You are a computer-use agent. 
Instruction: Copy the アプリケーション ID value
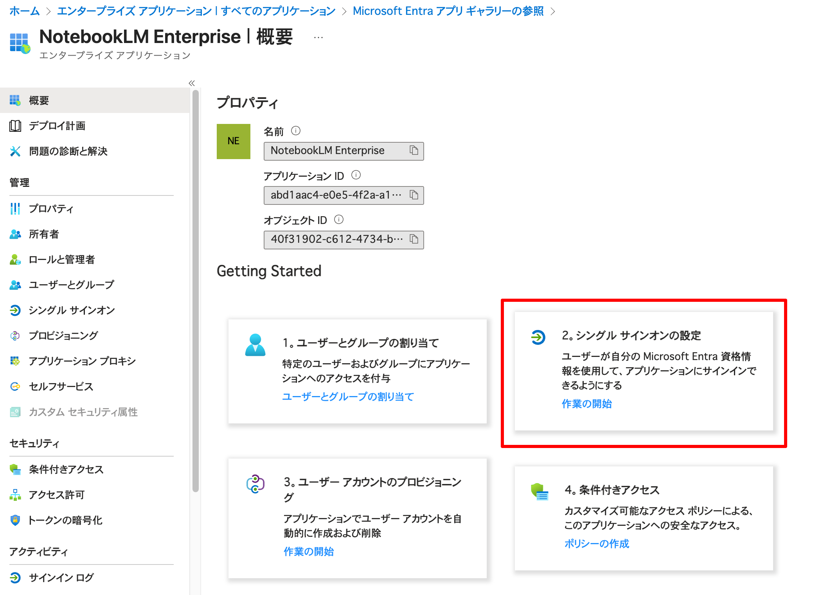(x=413, y=195)
